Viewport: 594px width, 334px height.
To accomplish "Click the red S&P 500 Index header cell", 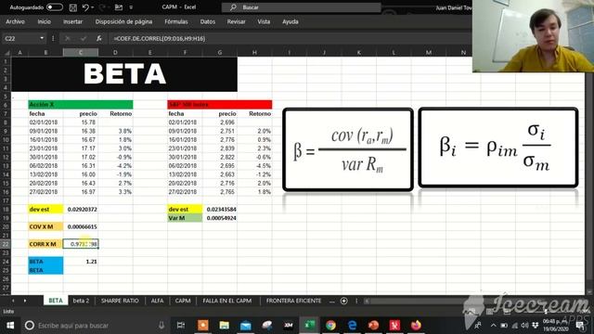I will [220, 105].
